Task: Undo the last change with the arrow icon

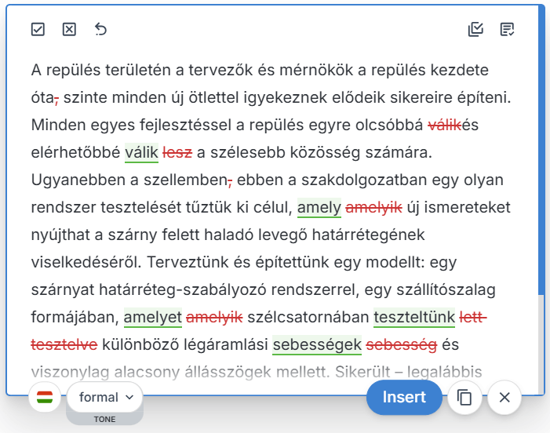Action: [x=100, y=30]
